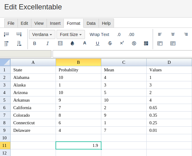Screen dimensions: 192x156
Task: Click the formula bar input field
Action: coord(122,54)
